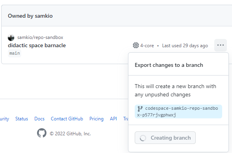
Task: Open the Contact GitHub footer link
Action: [67, 119]
